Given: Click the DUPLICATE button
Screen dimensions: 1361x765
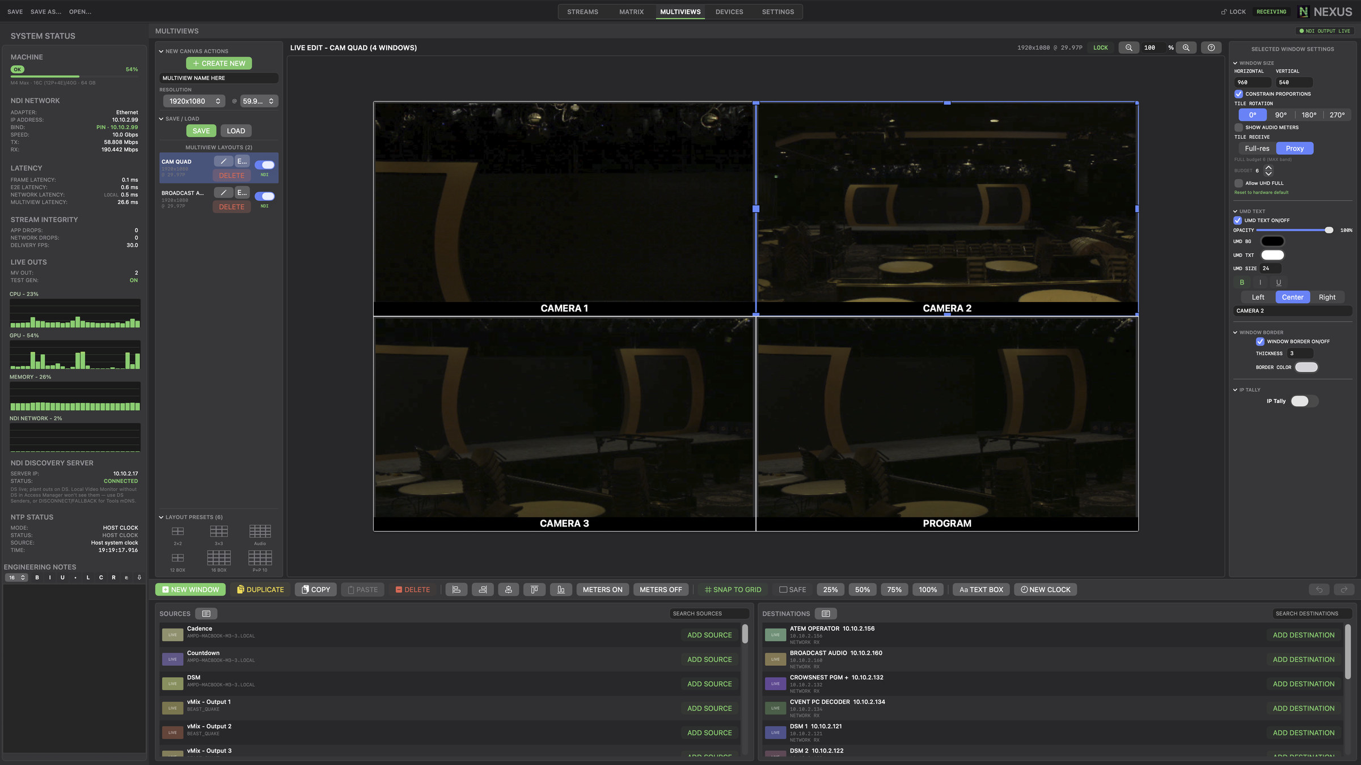Looking at the screenshot, I should (x=260, y=589).
